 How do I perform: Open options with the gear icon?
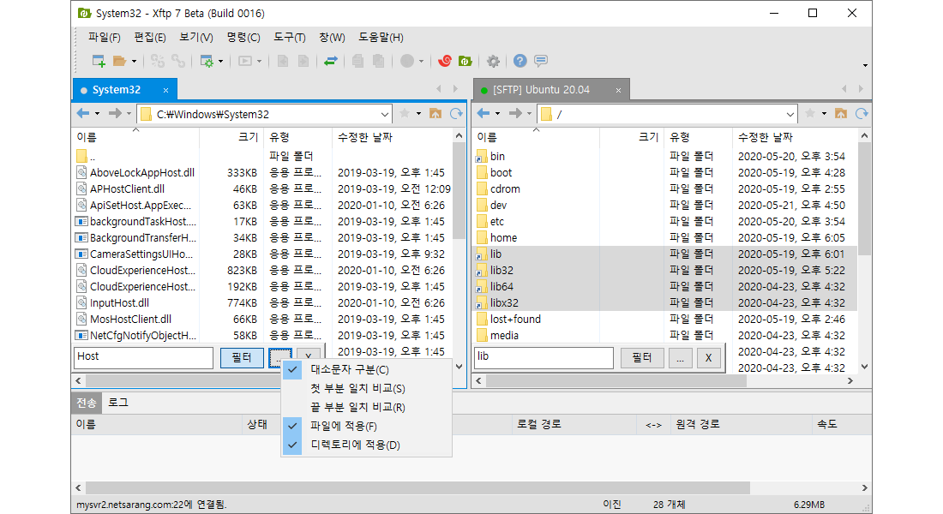pos(493,61)
